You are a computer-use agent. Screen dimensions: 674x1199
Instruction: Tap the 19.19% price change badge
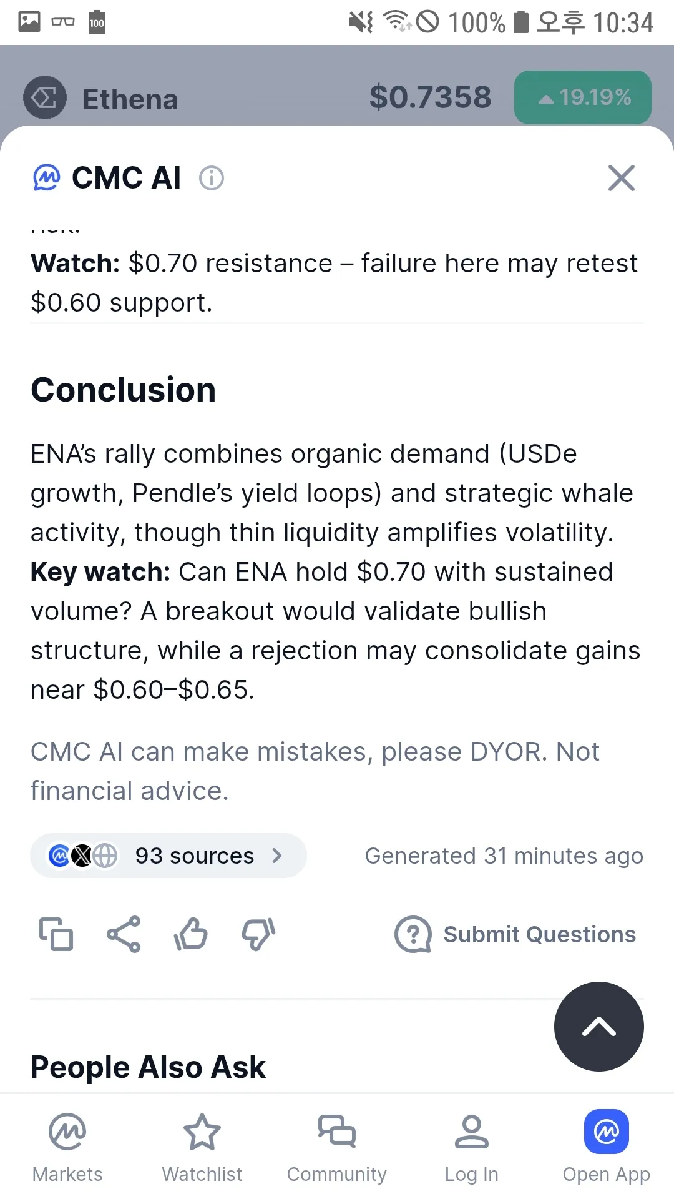(x=582, y=97)
